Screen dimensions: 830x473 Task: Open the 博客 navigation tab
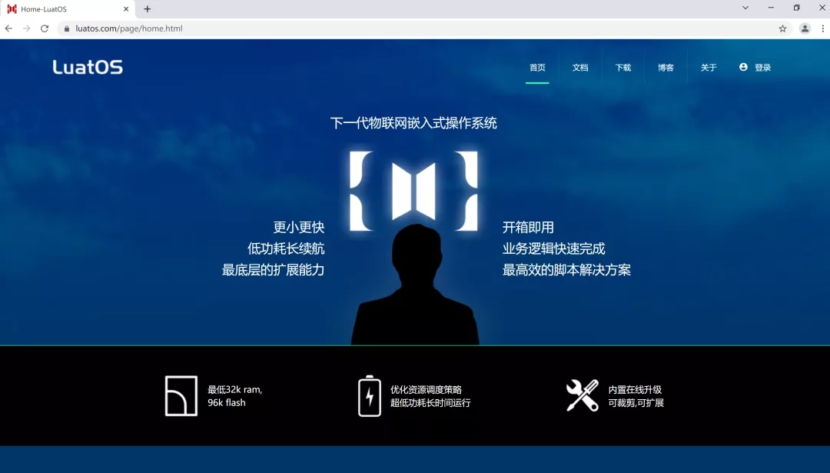coord(666,67)
